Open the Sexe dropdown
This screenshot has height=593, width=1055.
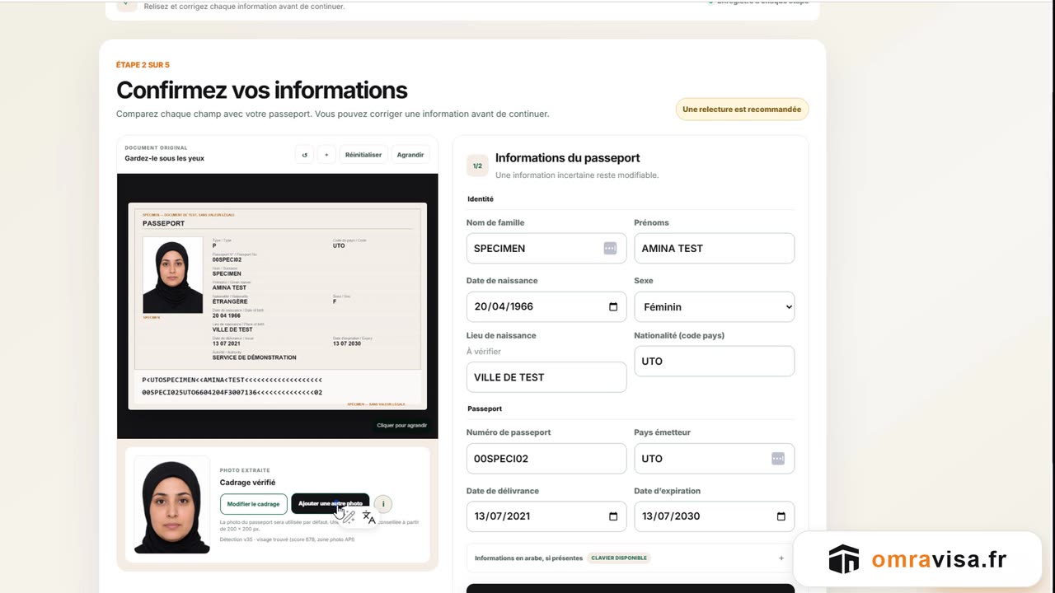pos(714,306)
